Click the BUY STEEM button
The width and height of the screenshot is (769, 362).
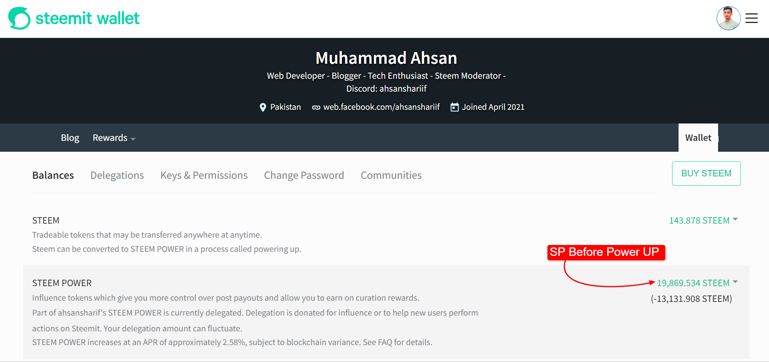coord(706,174)
